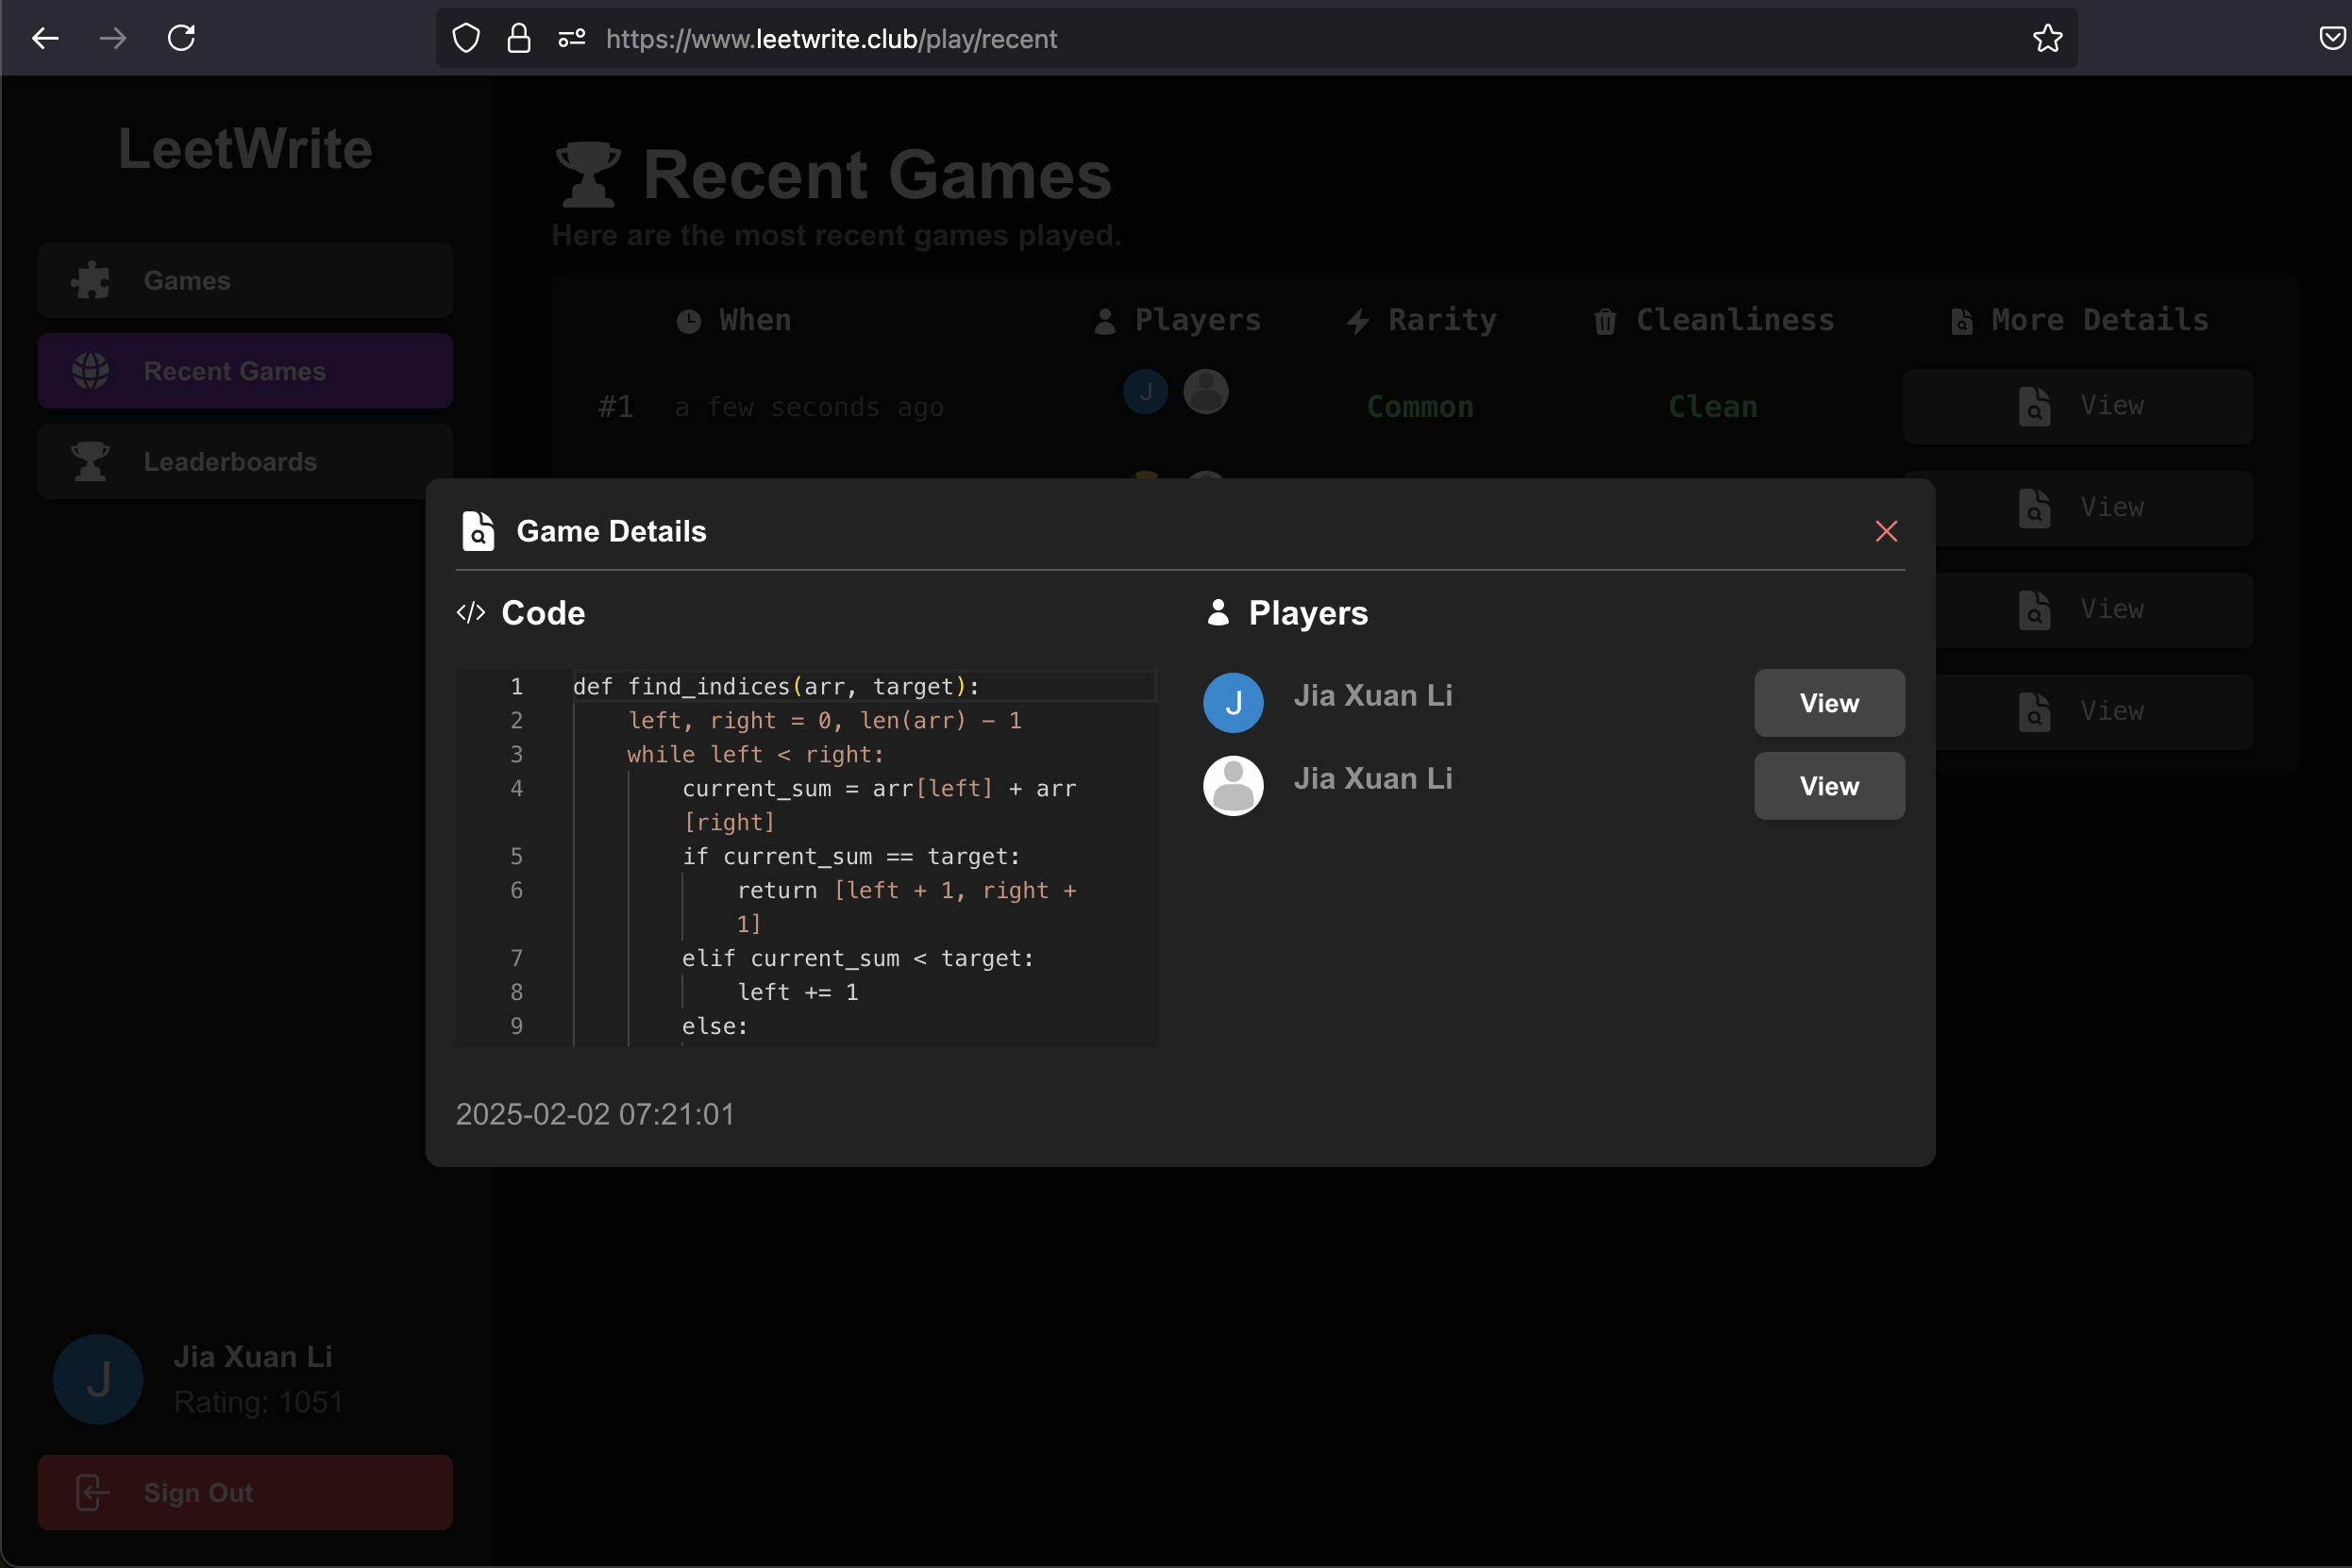Click the address bar URL field
The height and width of the screenshot is (1568, 2352).
pyautogui.click(x=1201, y=38)
